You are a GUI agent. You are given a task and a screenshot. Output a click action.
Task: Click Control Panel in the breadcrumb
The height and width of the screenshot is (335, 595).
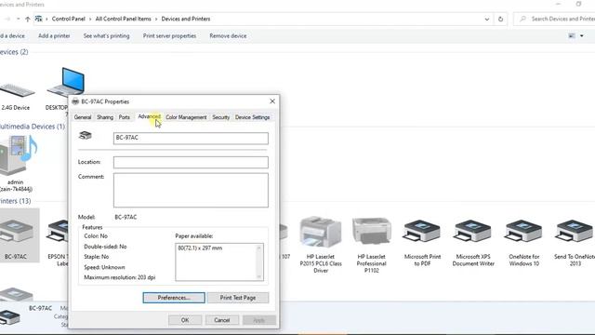[x=68, y=19]
